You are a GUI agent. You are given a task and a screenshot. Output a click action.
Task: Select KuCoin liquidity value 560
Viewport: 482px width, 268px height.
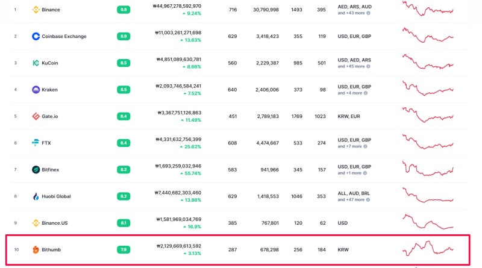(x=233, y=63)
